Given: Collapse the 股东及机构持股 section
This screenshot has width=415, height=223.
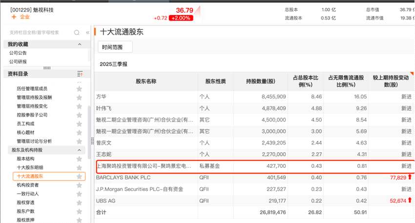Looking at the screenshot, I should pos(79,150).
